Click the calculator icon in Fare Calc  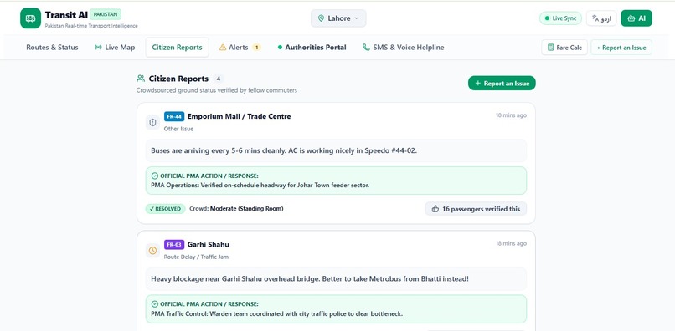550,48
